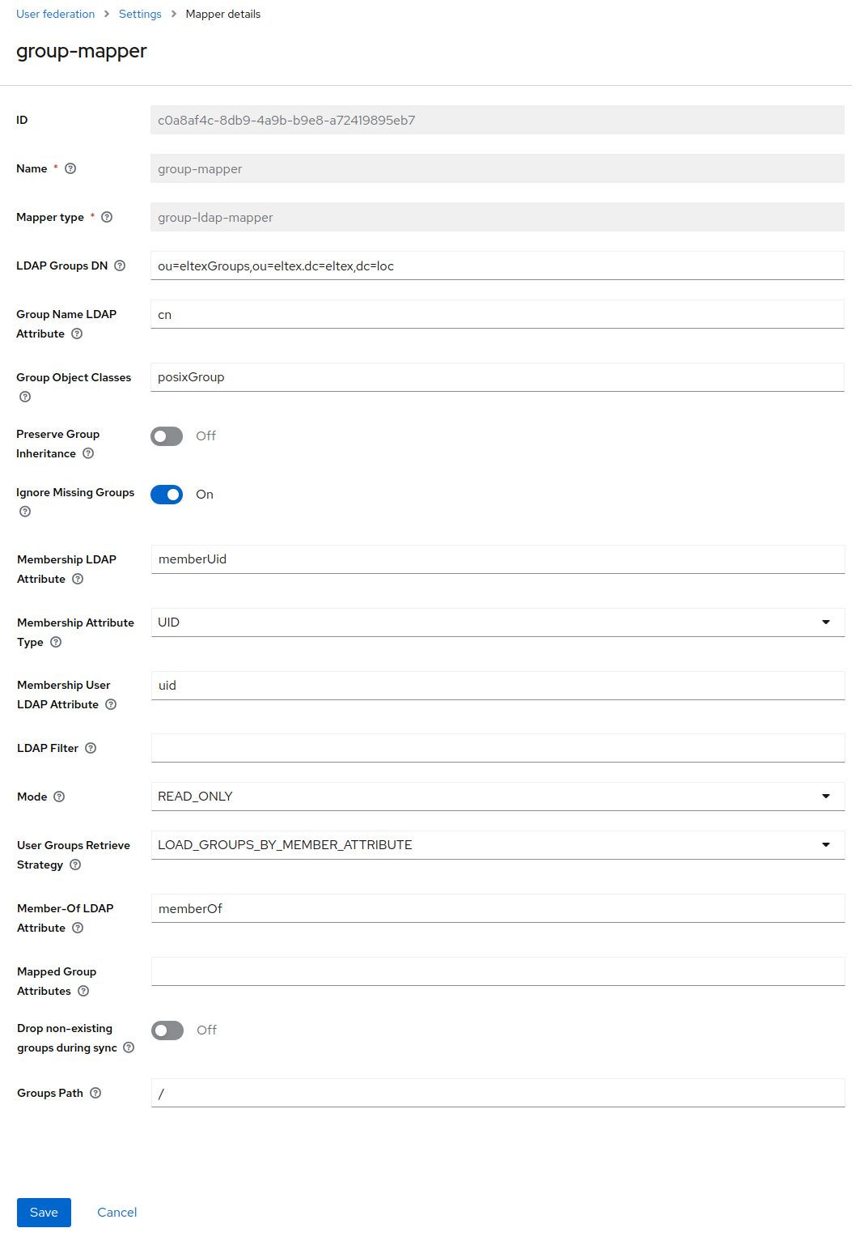Toggle Drop non-existing groups during sync
The width and height of the screenshot is (860, 1245).
167,1030
